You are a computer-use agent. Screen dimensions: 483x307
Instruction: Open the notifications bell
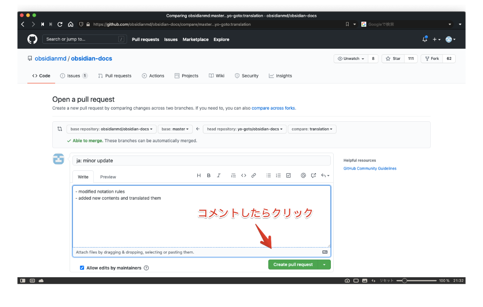pos(425,39)
